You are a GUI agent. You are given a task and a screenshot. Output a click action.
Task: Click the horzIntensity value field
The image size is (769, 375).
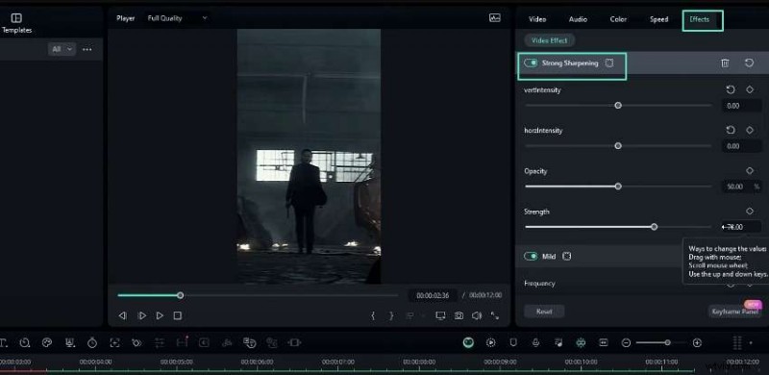(741, 146)
